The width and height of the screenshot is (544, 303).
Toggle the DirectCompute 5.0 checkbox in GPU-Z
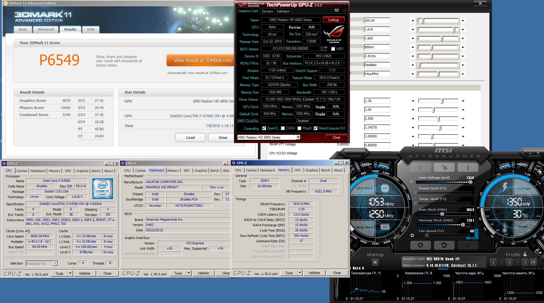[x=316, y=128]
